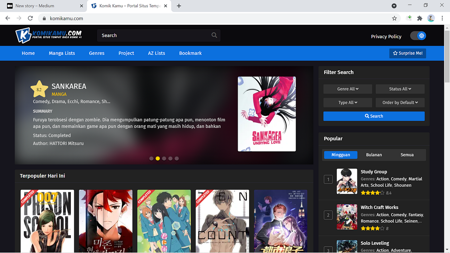Open the red-haired character manhwa cover

point(106,221)
